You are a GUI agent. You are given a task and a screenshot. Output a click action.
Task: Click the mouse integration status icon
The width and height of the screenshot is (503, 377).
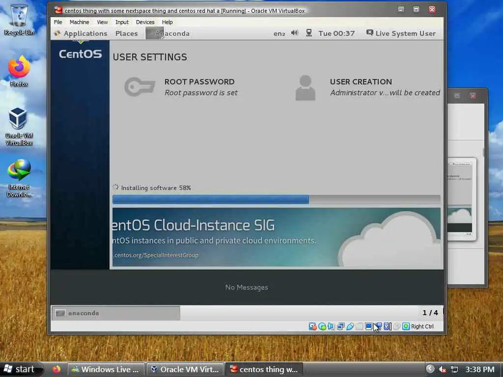[396, 326]
